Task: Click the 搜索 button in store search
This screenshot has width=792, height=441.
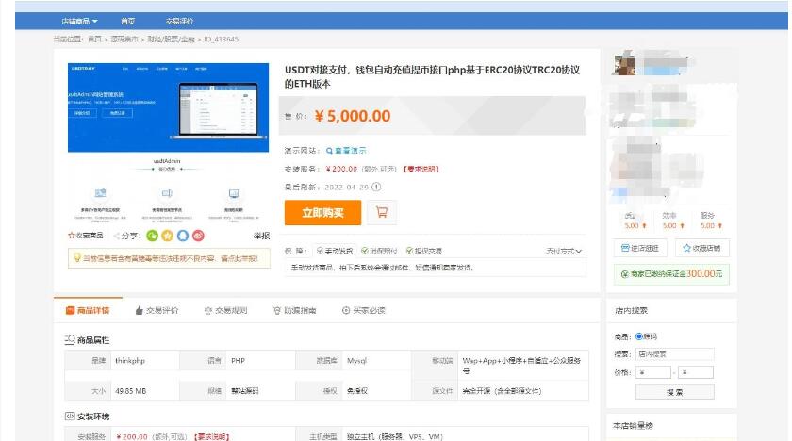Action: [x=675, y=392]
